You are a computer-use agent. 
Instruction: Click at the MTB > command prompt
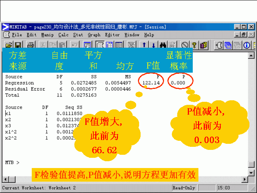[x=23, y=163]
